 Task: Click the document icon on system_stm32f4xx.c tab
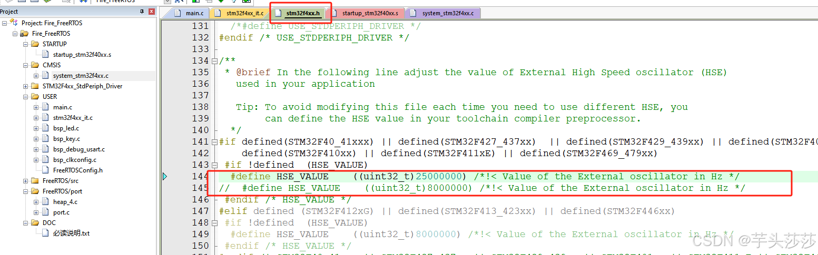pos(415,13)
